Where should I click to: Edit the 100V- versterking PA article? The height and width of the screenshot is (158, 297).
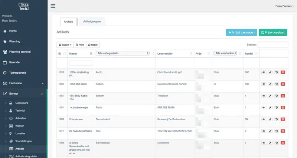[x=270, y=72]
